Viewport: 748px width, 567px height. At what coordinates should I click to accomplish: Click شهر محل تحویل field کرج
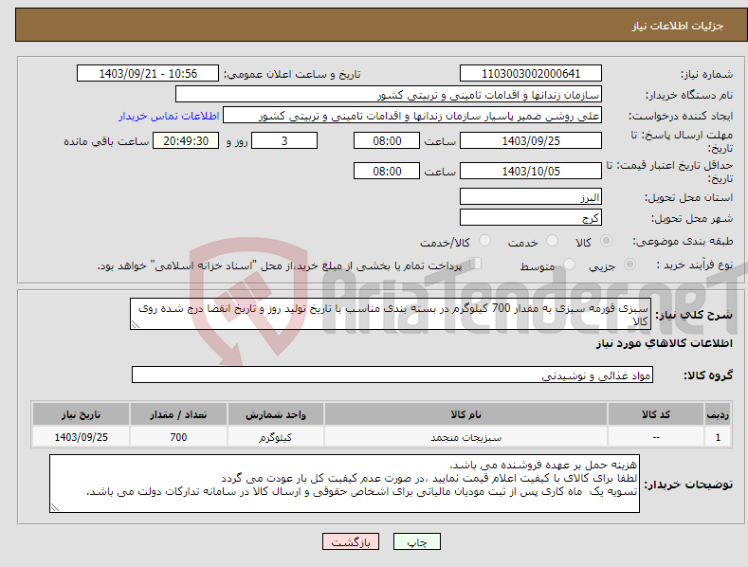point(531,218)
